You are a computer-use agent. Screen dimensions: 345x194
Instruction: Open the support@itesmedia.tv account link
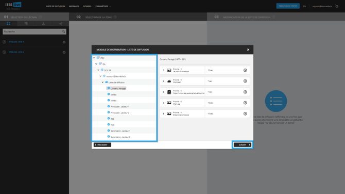322,6
